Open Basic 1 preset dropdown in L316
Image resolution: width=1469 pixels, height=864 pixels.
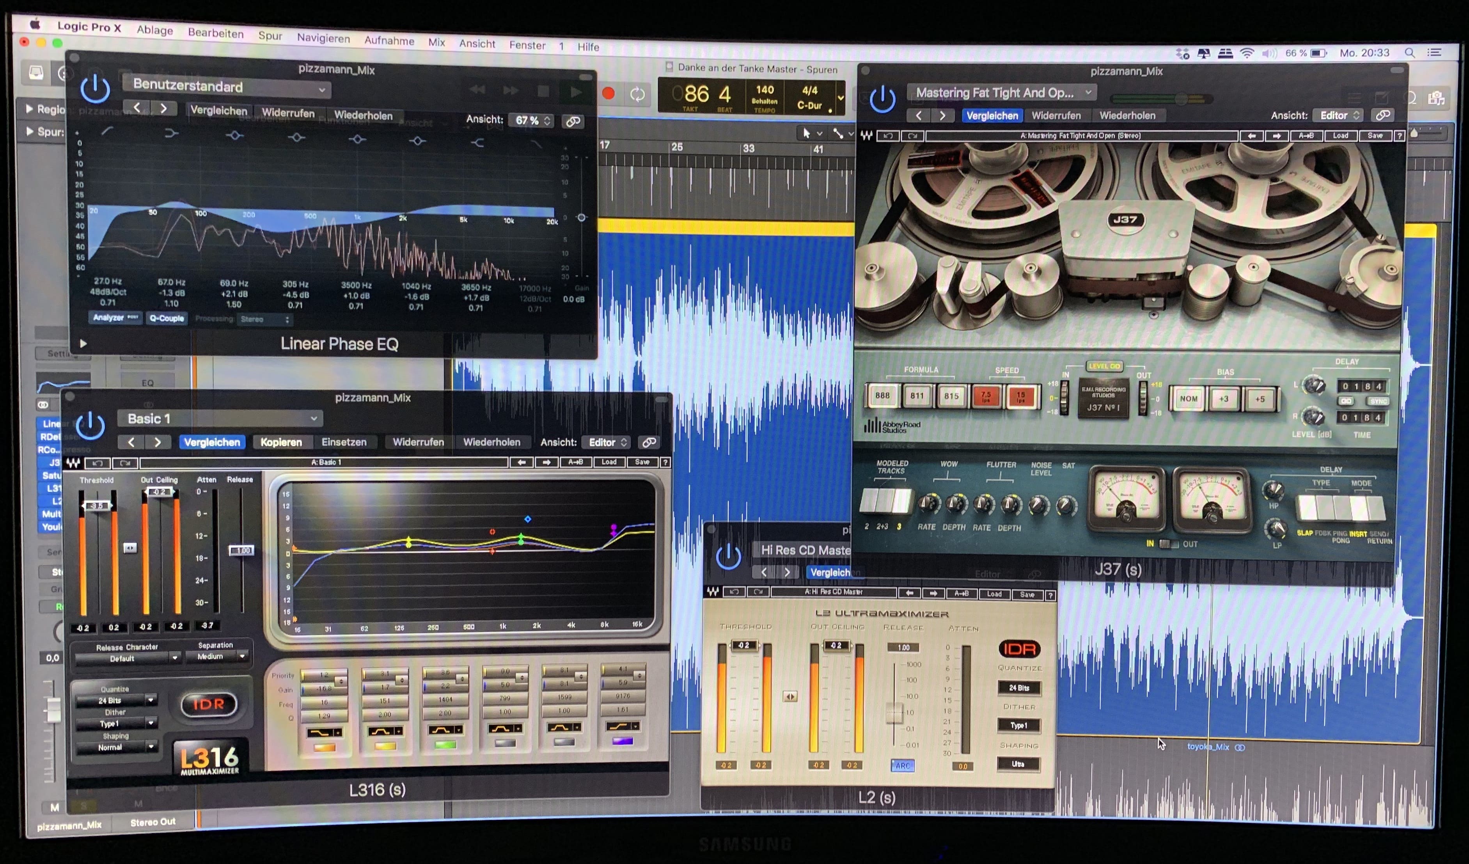click(220, 419)
